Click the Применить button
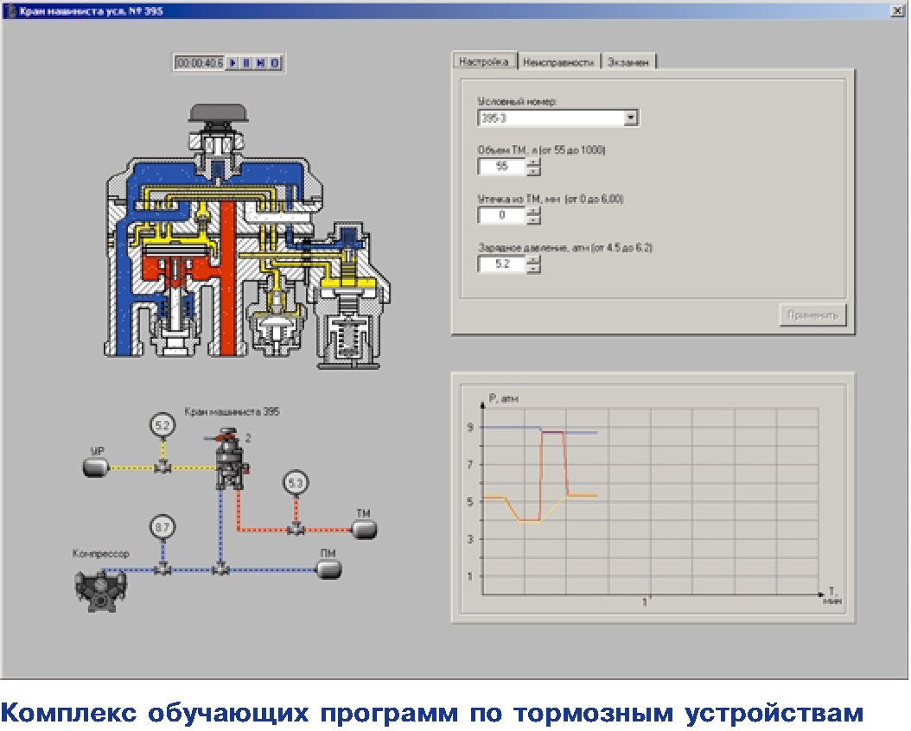The width and height of the screenshot is (911, 731). point(812,315)
